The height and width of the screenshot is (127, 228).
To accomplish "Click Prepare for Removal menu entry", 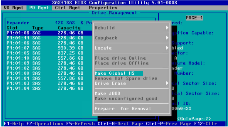I will pos(123,109).
